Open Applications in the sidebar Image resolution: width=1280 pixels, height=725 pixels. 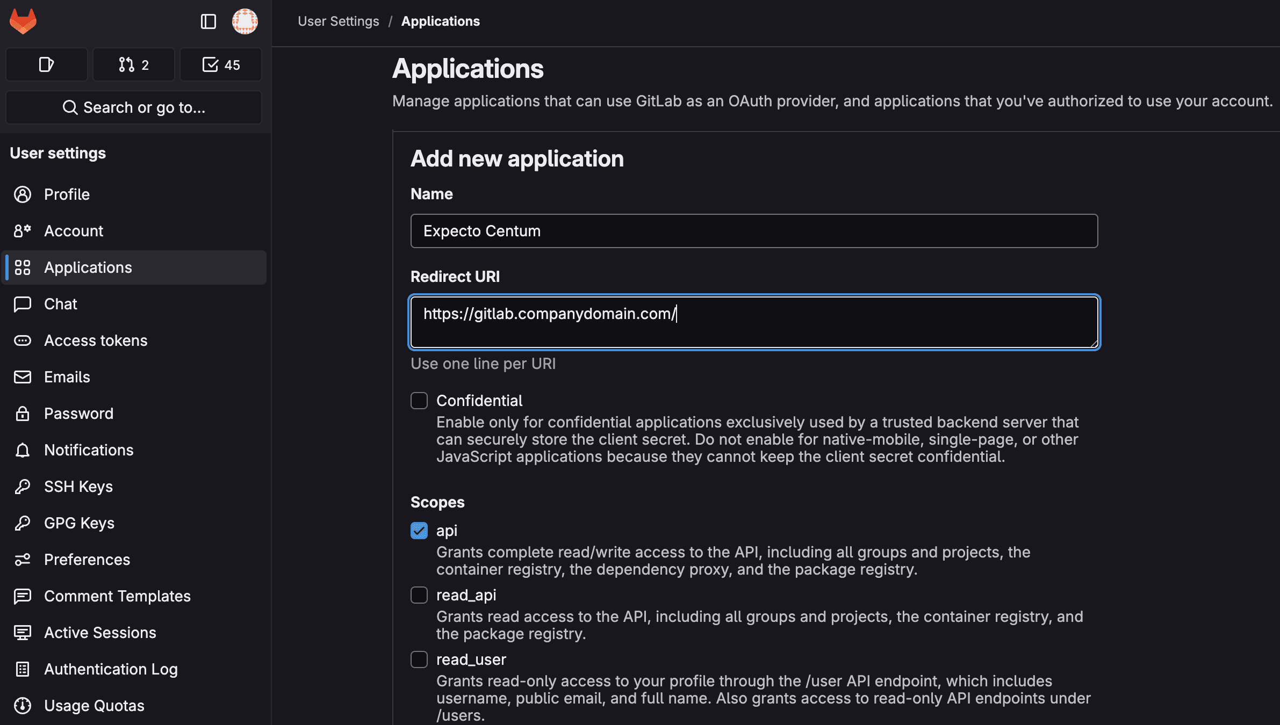click(x=134, y=267)
